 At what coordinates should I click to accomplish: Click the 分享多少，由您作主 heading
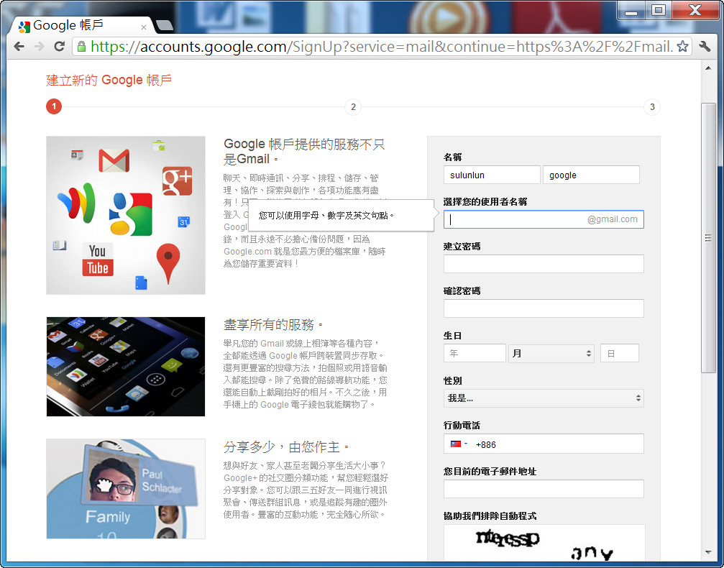pos(286,446)
